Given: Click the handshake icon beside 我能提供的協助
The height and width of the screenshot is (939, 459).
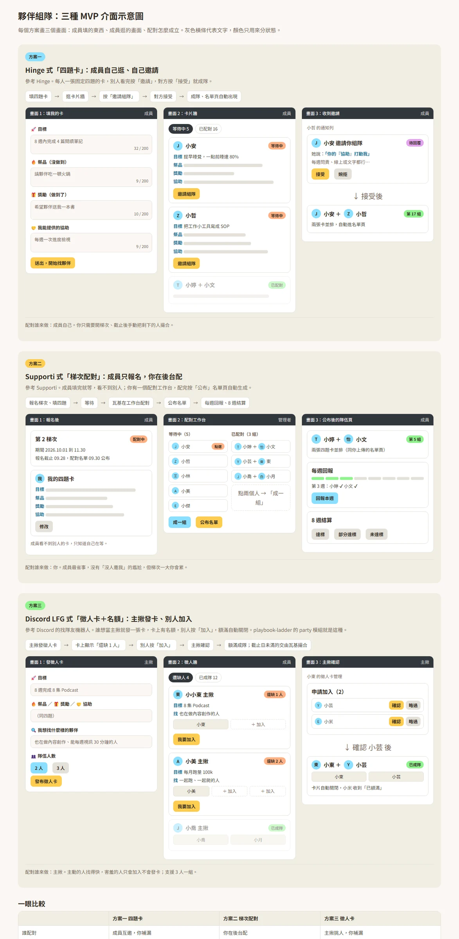Looking at the screenshot, I should point(34,228).
